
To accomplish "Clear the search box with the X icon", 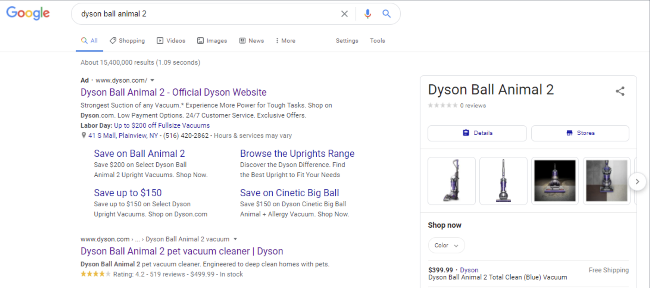I will point(344,14).
